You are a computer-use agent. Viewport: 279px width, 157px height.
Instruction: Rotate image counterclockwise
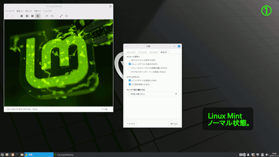pos(47,16)
